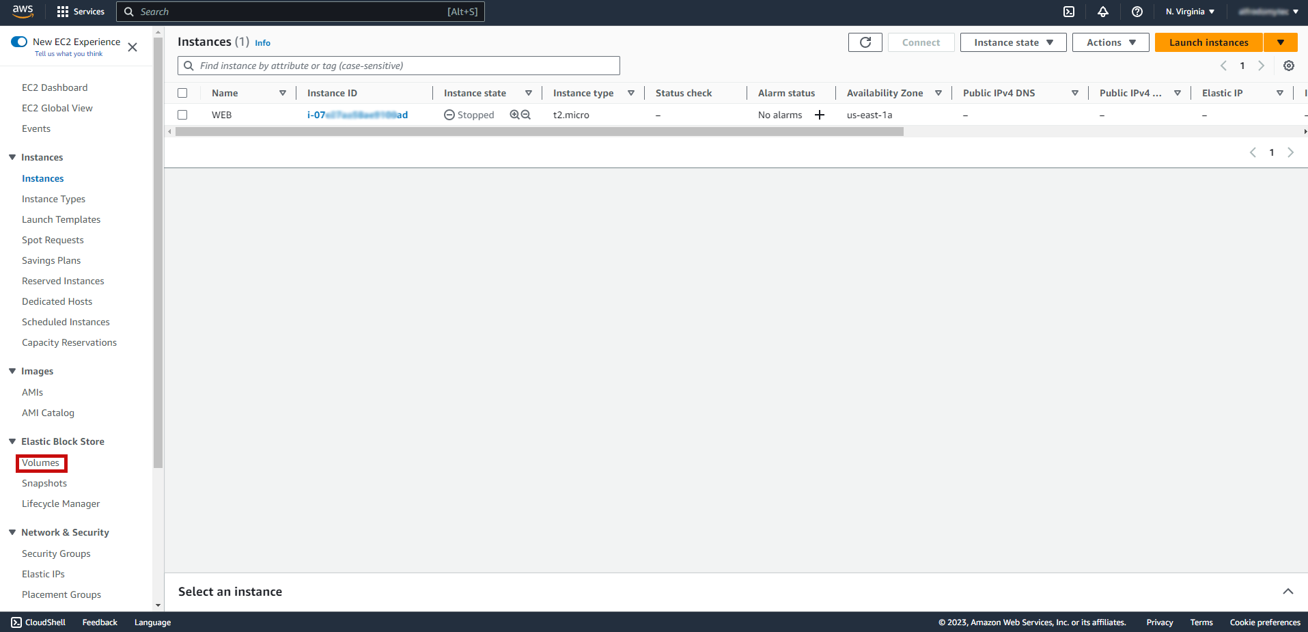Open CloudShell from top bar icon
The width and height of the screenshot is (1308, 632).
[x=1069, y=12]
